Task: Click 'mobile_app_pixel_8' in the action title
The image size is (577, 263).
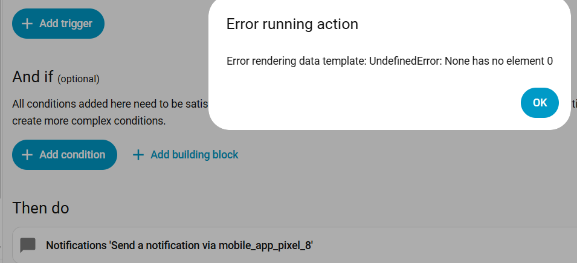Action: click(265, 245)
